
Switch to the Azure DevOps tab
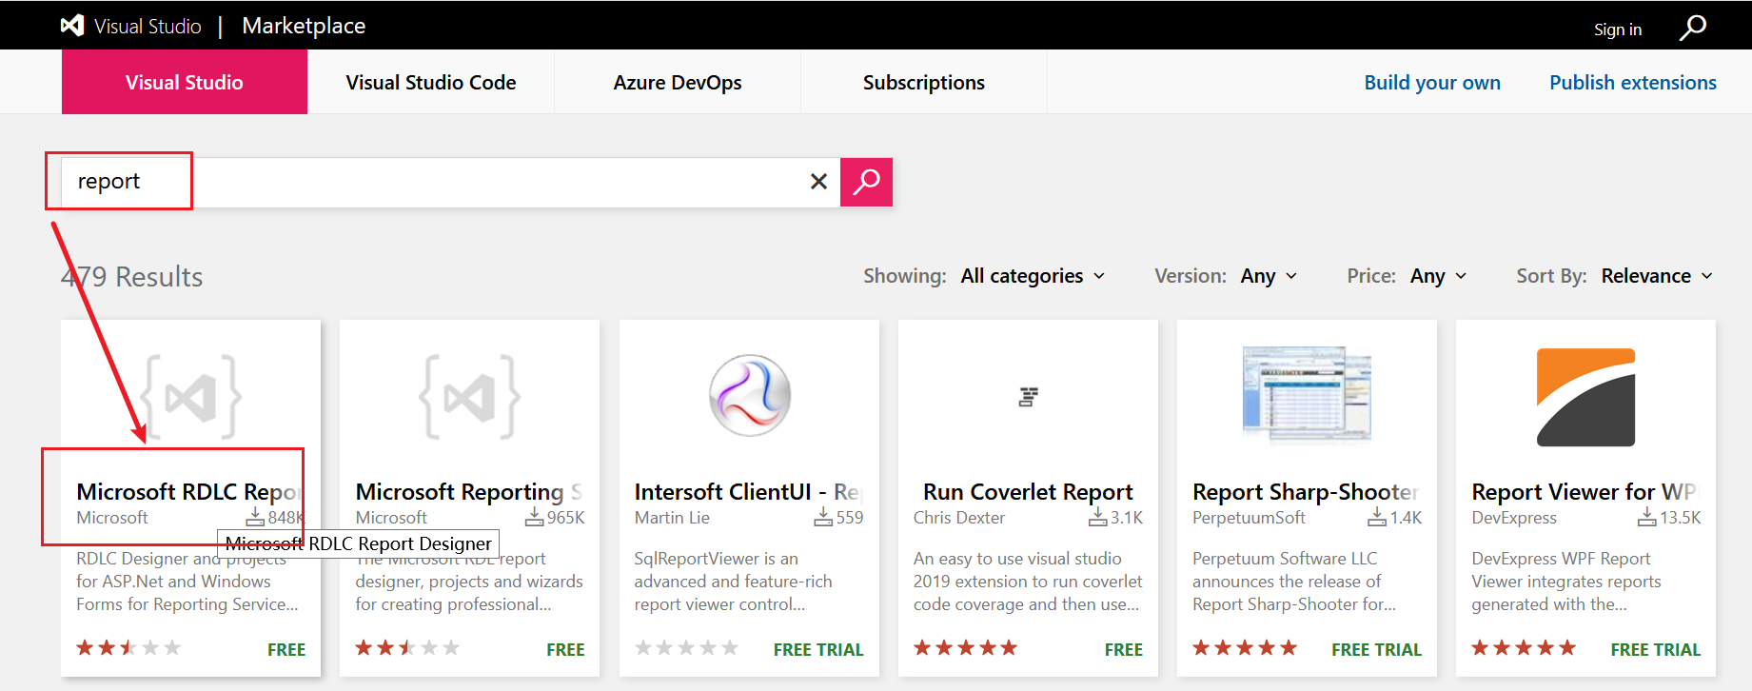[678, 83]
